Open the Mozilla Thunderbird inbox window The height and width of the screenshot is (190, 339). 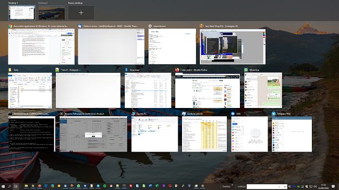111,47
